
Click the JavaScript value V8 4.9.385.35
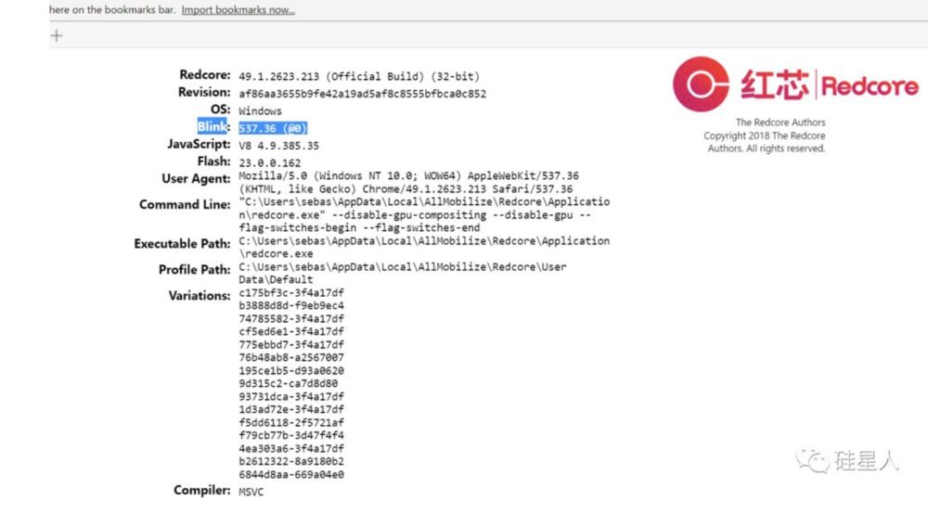(x=278, y=146)
